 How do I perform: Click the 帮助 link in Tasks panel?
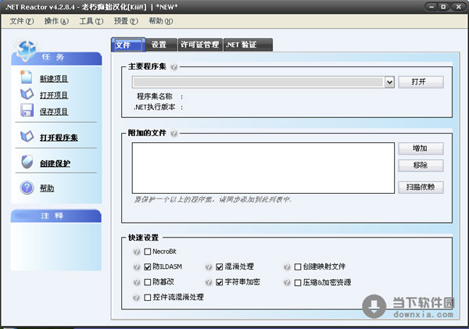click(x=47, y=188)
